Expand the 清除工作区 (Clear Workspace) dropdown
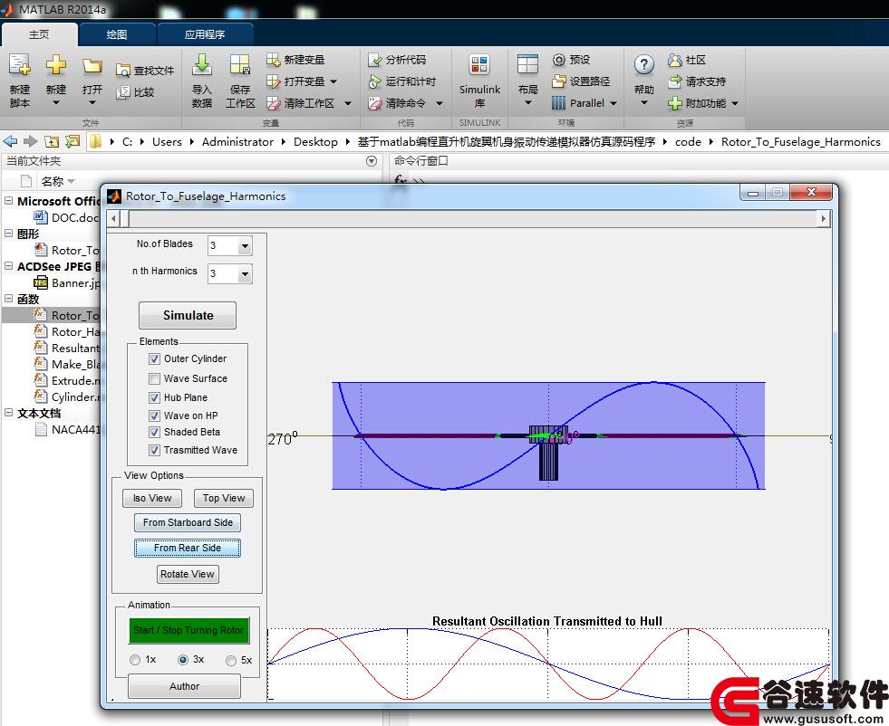The height and width of the screenshot is (726, 889). pos(348,103)
